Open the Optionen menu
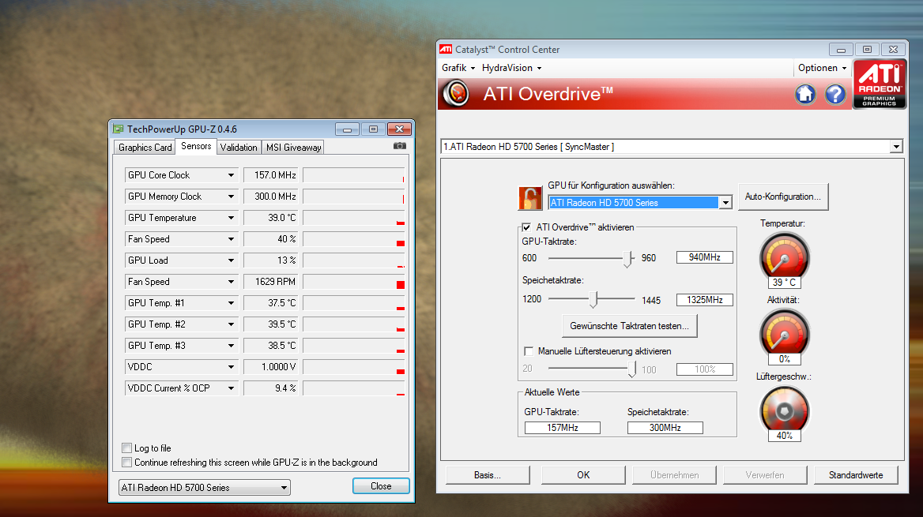The width and height of the screenshot is (923, 517). (822, 68)
